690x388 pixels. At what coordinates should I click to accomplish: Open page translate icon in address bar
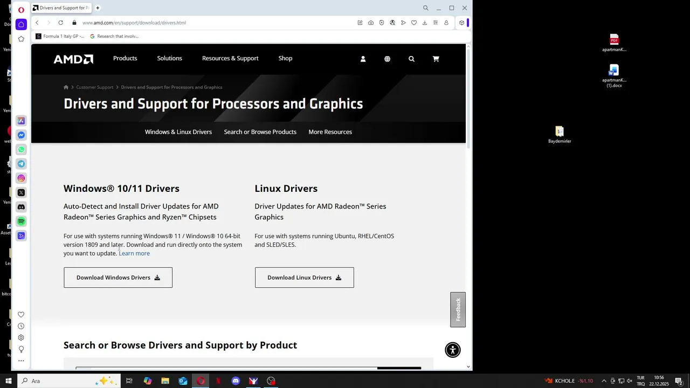392,23
